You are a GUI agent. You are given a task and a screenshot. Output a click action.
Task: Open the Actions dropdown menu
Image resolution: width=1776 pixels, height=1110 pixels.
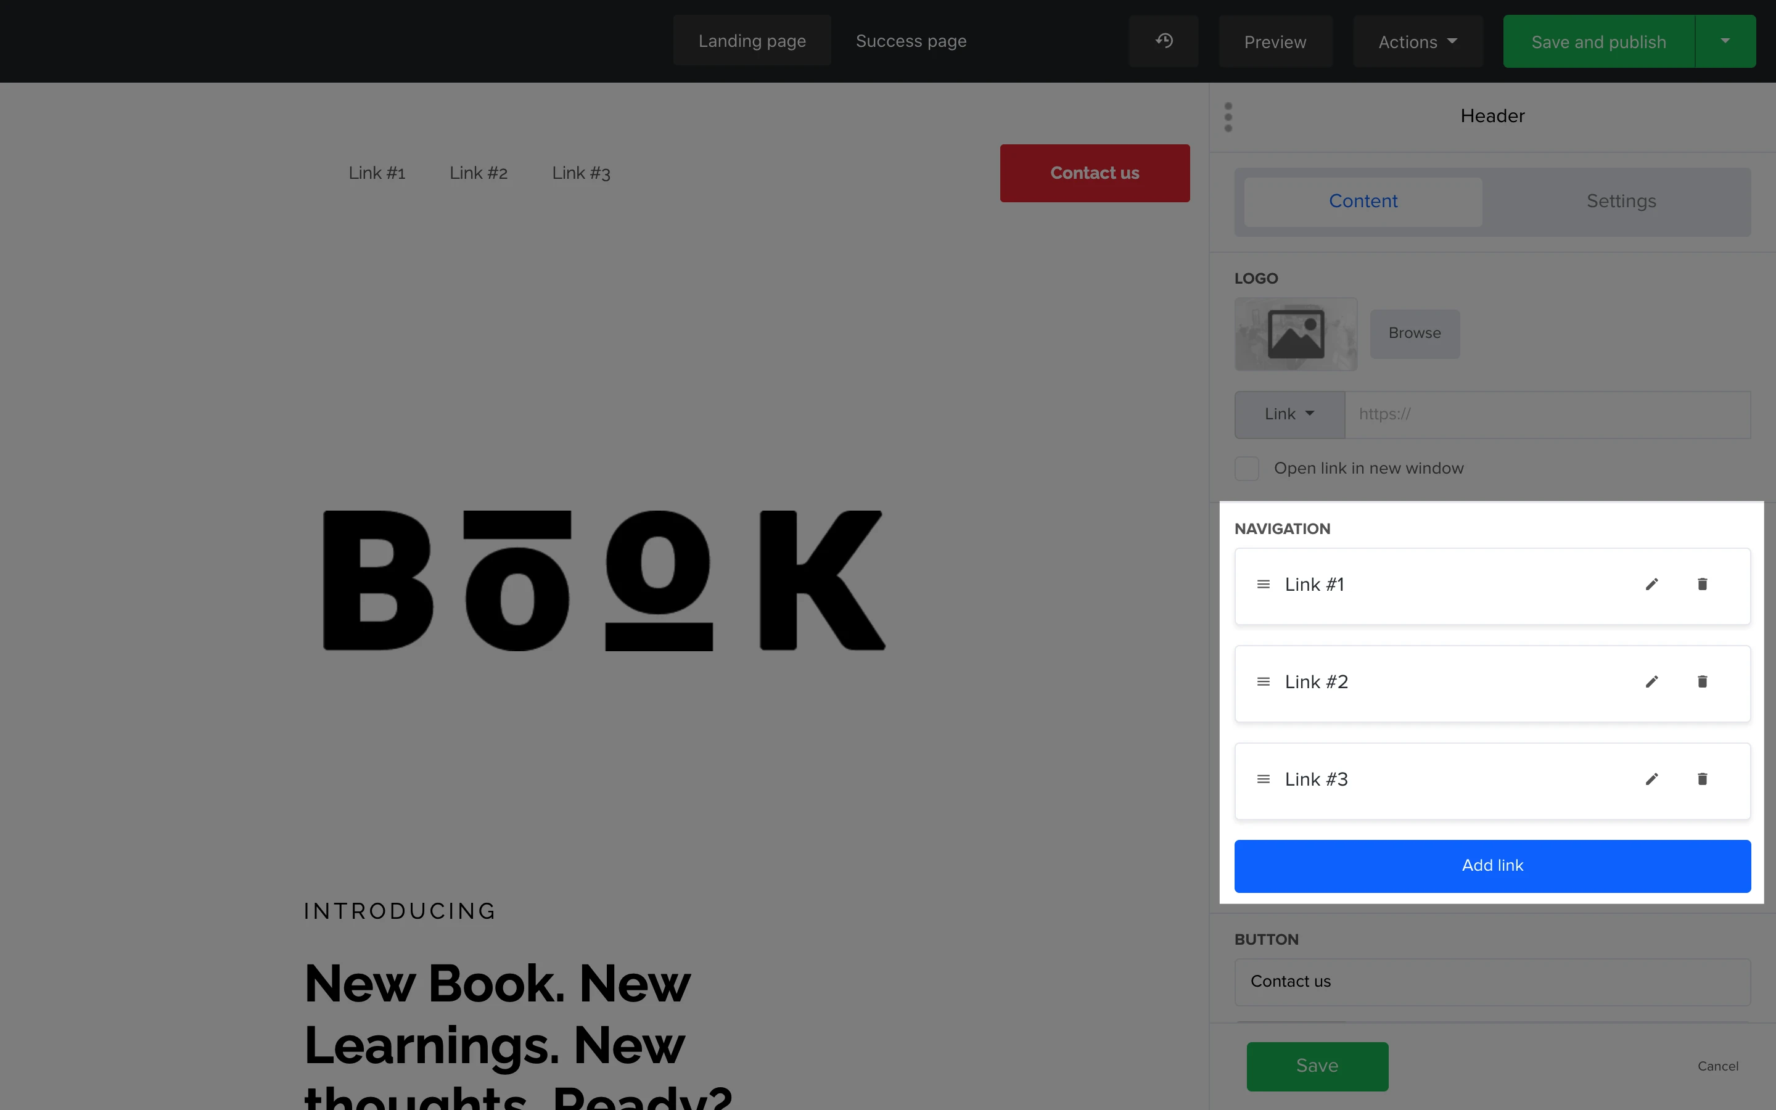click(1417, 42)
